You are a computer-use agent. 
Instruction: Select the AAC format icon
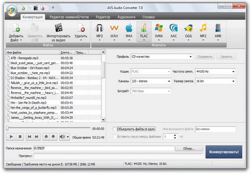pos(173,28)
